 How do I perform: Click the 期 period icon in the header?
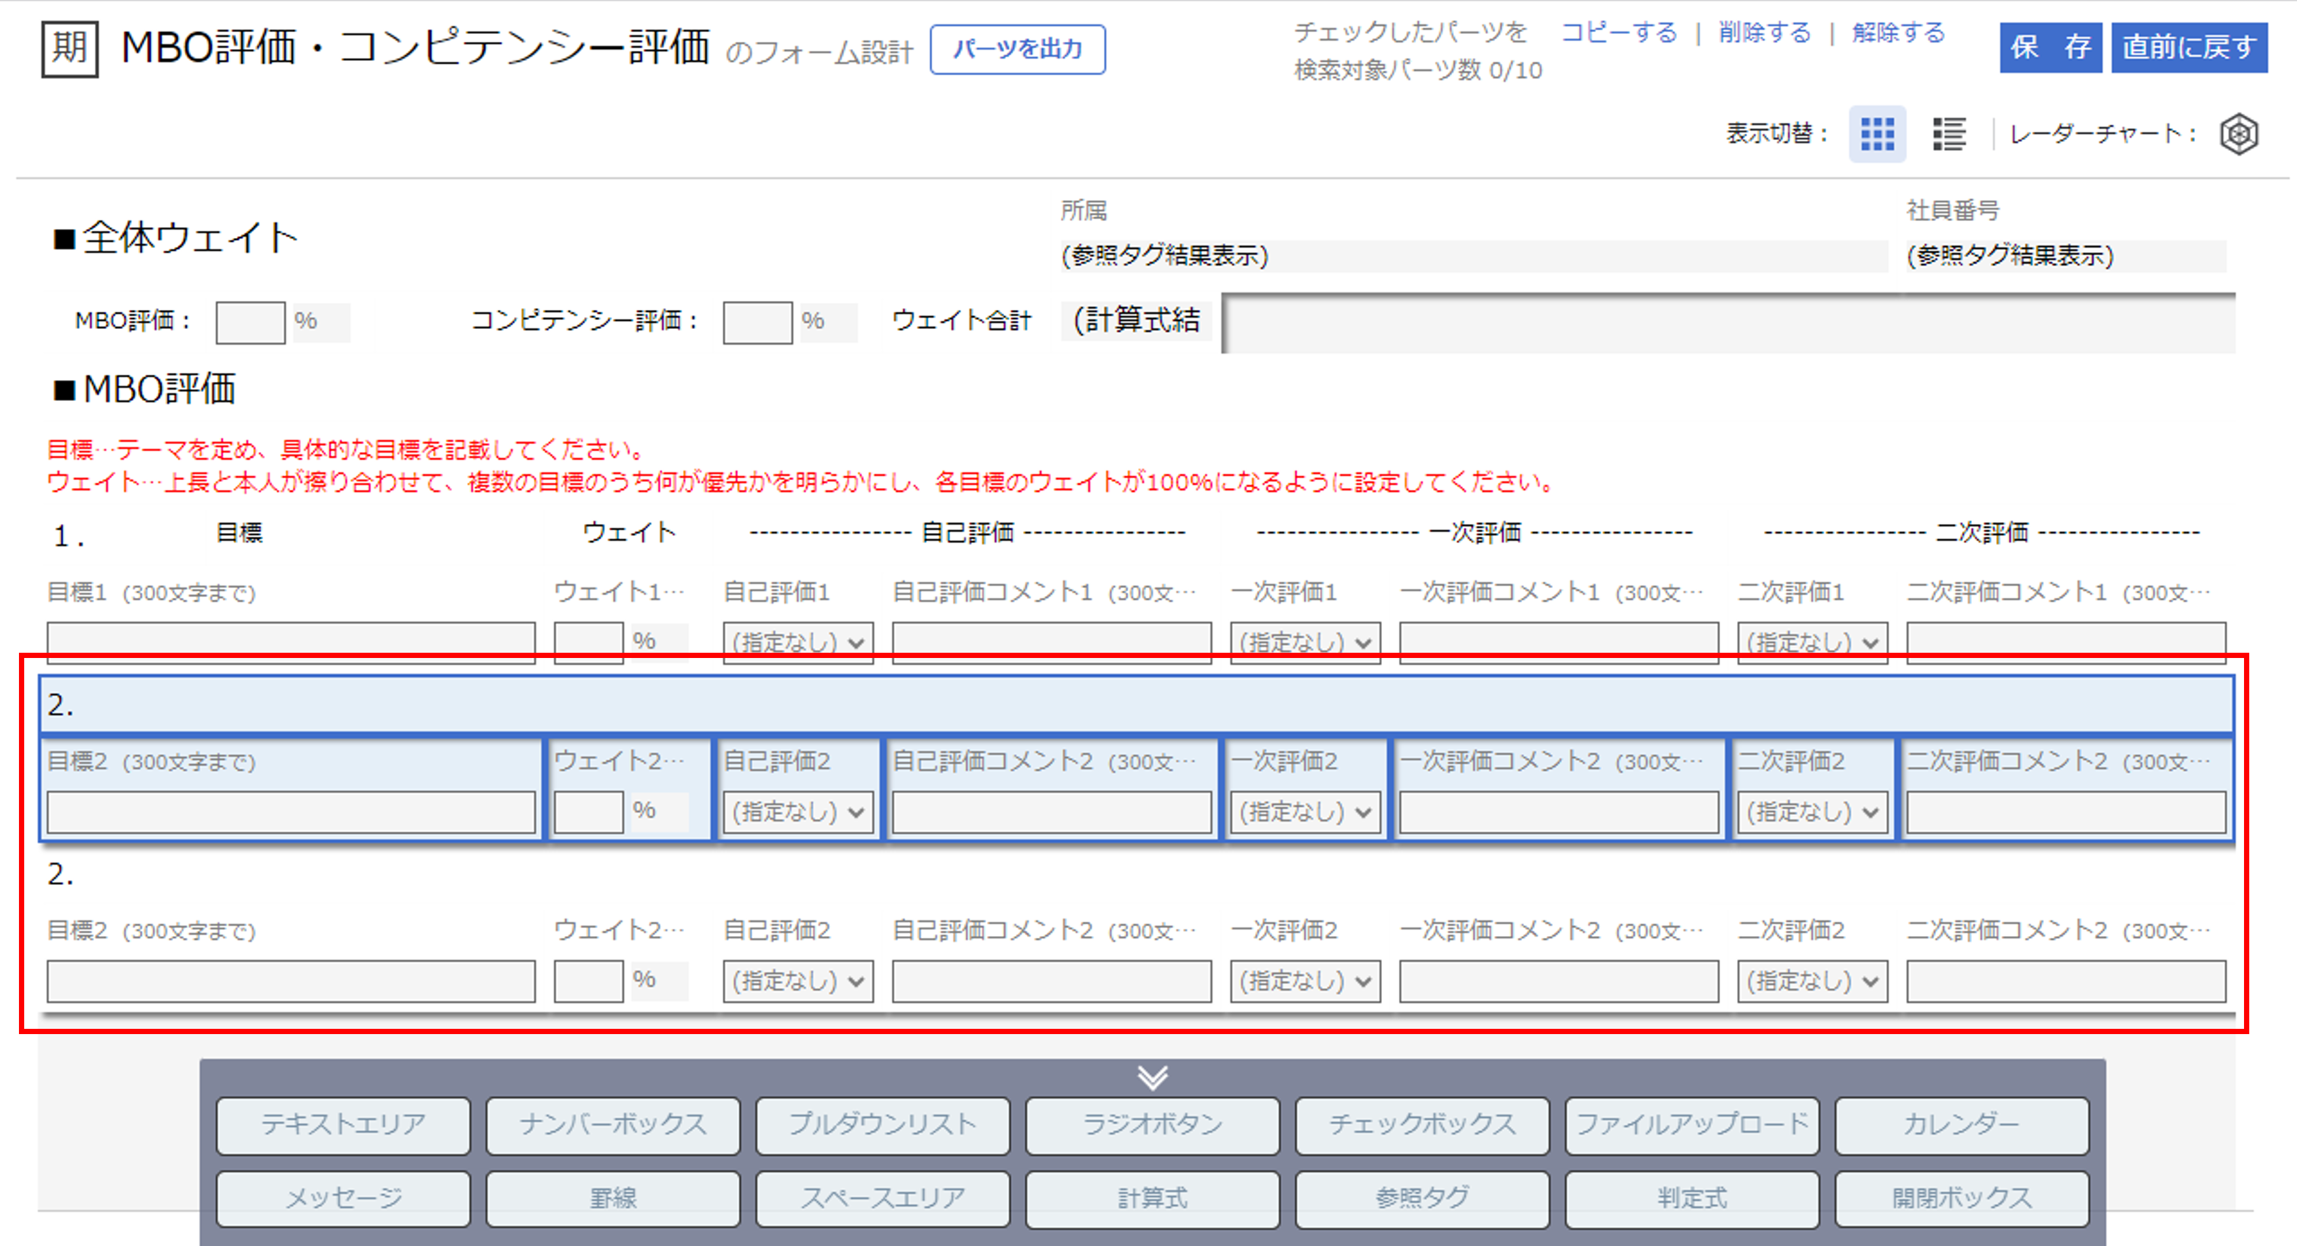point(69,48)
